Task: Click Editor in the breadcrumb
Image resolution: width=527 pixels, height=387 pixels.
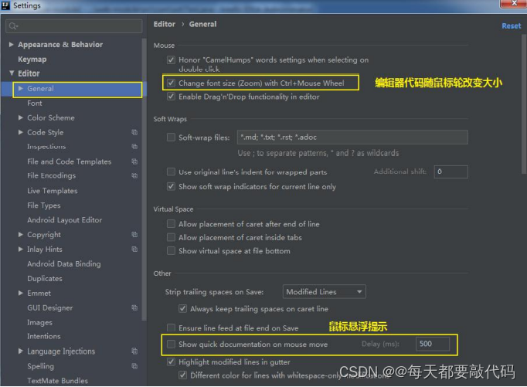Action: click(165, 24)
